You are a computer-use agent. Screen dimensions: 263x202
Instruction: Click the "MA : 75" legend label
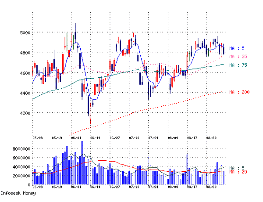(x=238, y=65)
